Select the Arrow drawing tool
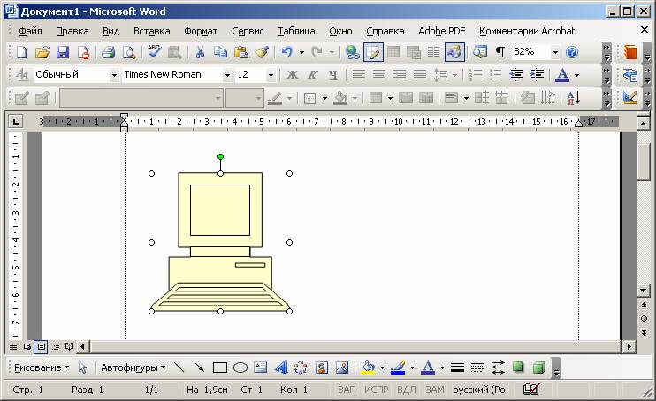656x401 pixels. (200, 367)
